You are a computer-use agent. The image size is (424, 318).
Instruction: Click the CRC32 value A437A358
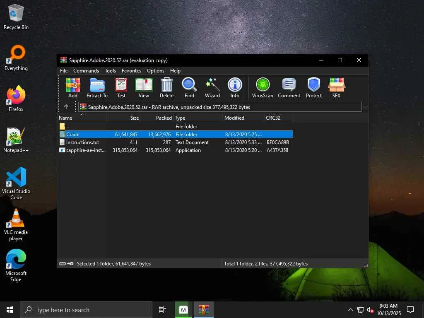(x=277, y=150)
